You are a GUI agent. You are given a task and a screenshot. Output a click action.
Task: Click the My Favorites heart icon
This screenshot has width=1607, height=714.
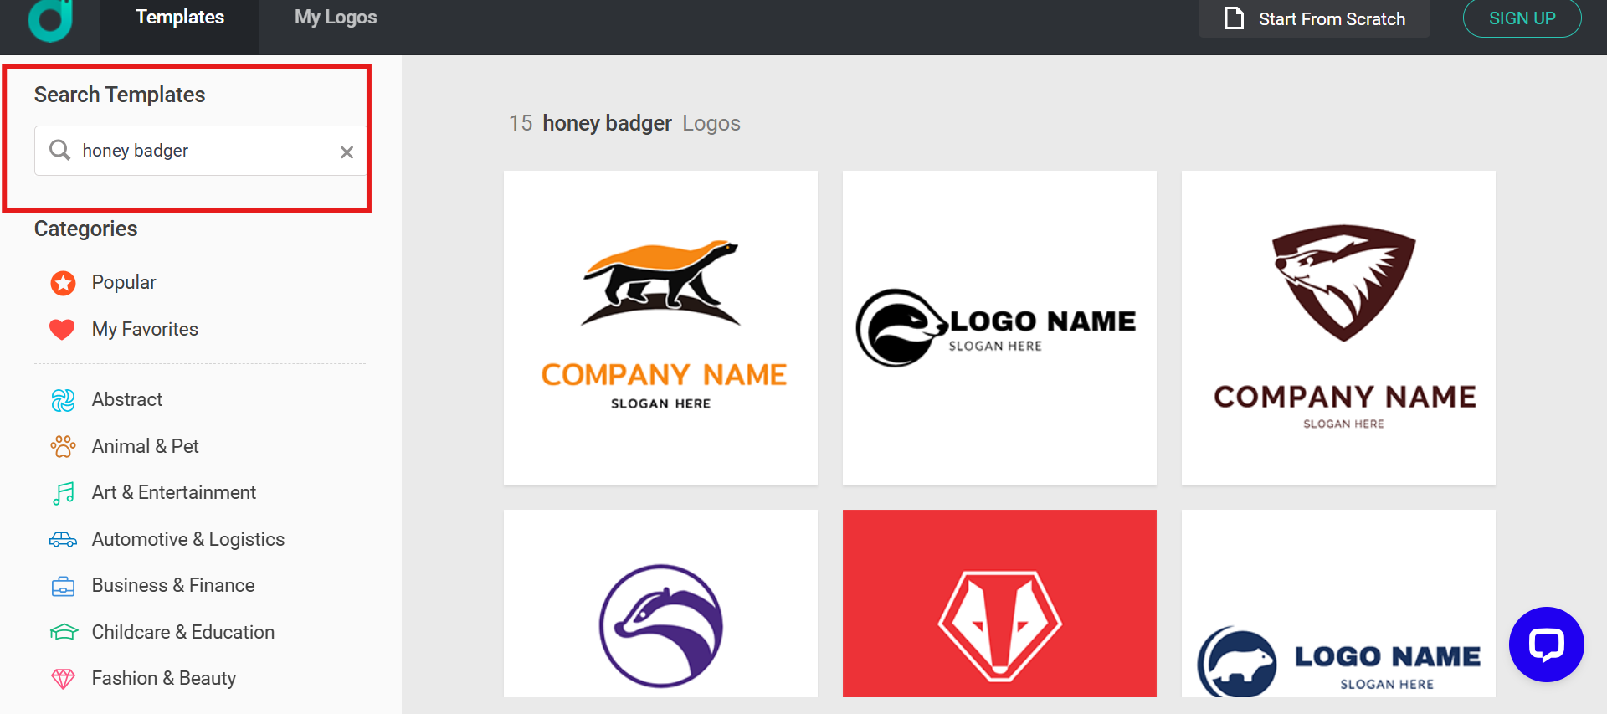tap(63, 330)
